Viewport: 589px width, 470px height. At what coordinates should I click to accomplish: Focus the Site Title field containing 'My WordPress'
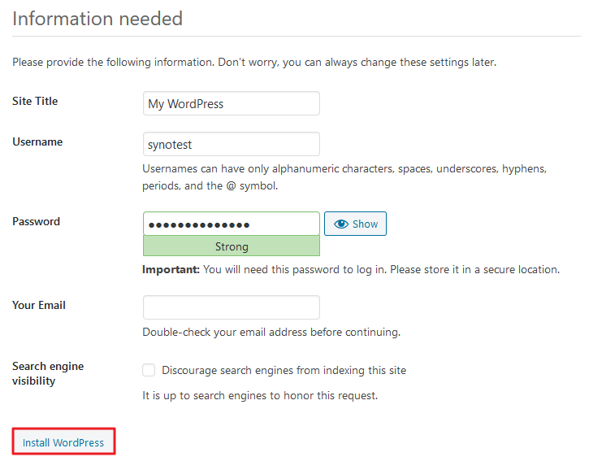[231, 104]
